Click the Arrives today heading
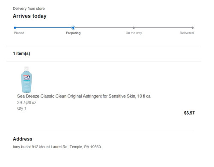Screen dimensions: 214x167 point(30,16)
